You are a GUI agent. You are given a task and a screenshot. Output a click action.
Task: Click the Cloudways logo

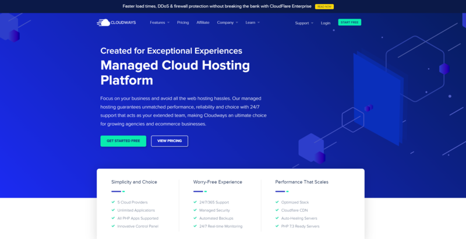pos(116,23)
